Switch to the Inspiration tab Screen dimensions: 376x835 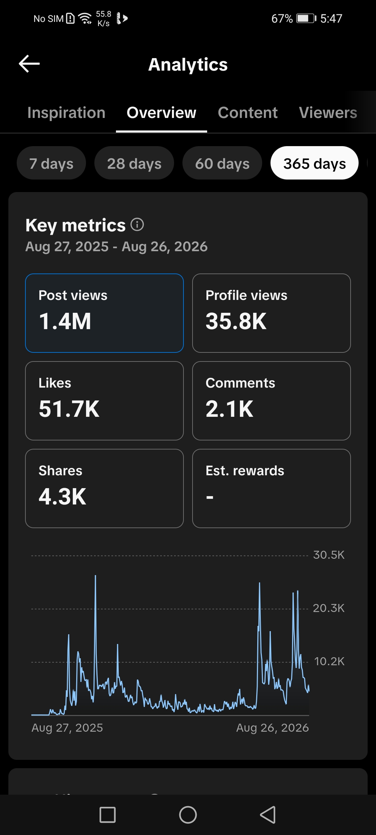point(66,113)
